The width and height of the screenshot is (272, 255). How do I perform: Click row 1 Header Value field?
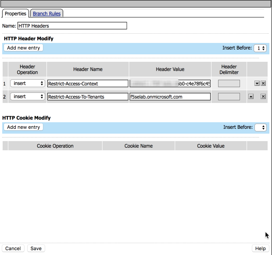coord(170,83)
